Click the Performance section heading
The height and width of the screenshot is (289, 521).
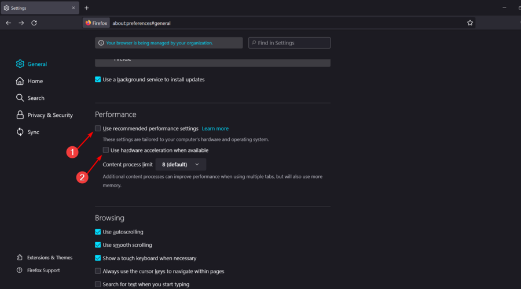coord(116,114)
